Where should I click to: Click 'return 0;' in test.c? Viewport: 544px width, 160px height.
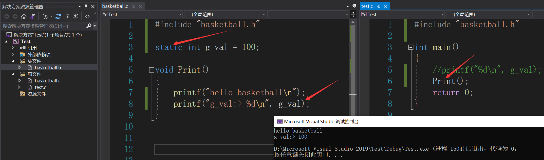pyautogui.click(x=453, y=92)
